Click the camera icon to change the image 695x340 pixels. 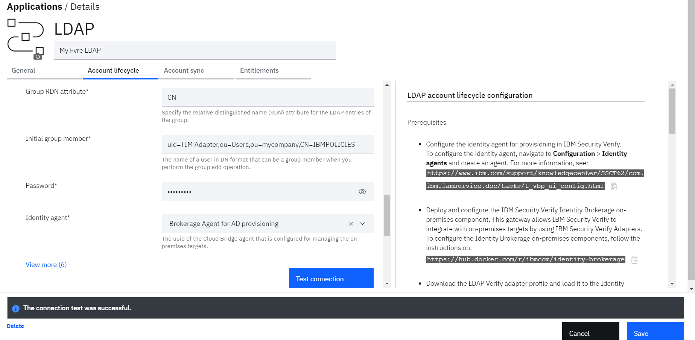(x=38, y=56)
